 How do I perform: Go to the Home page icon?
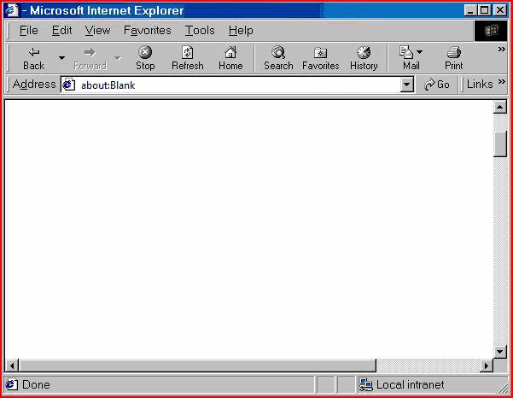(230, 58)
